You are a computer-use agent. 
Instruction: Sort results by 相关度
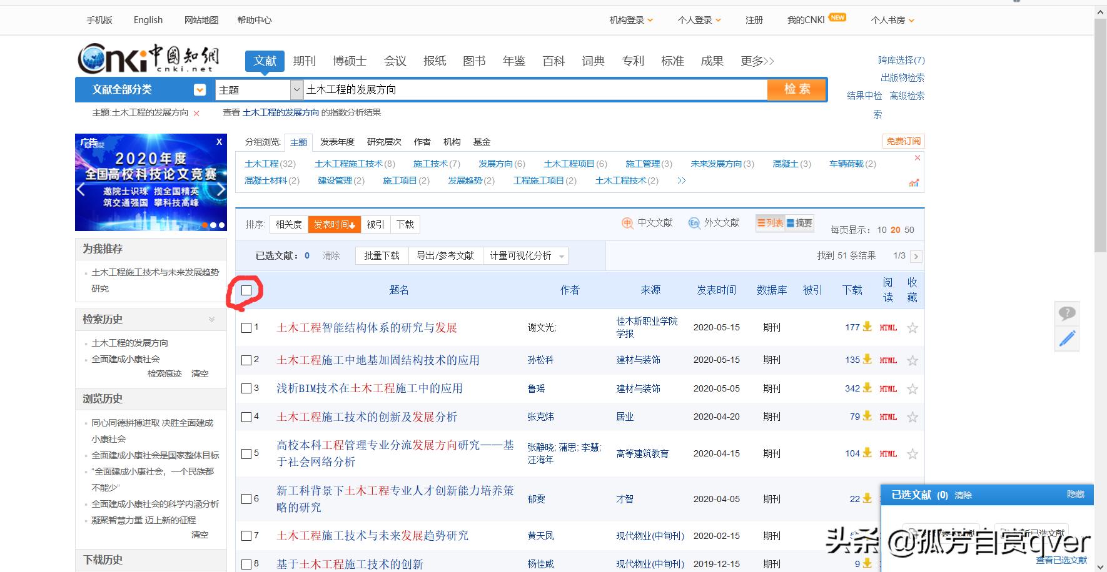[x=289, y=224]
